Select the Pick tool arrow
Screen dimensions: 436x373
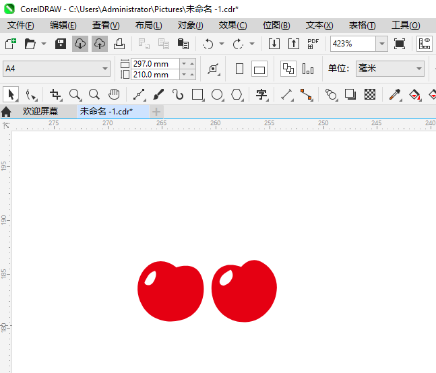[x=11, y=94]
